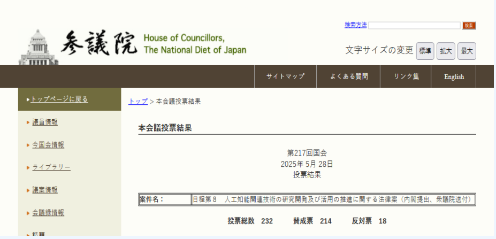Image resolution: width=496 pixels, height=239 pixels.
Task: Click the 日程第8 bill title cell
Action: [333, 200]
